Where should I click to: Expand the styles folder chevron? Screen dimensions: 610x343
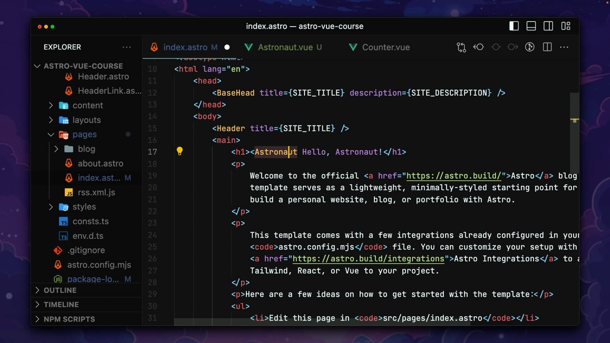(x=51, y=207)
